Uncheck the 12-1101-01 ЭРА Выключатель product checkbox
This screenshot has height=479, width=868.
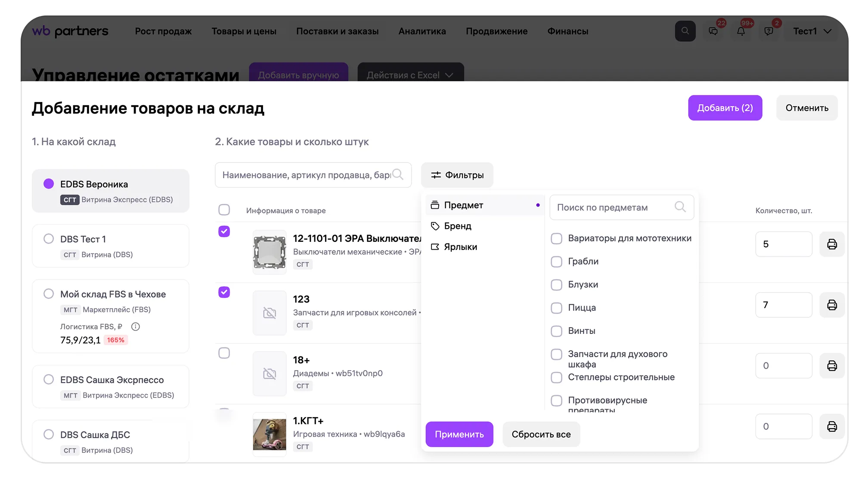click(224, 232)
